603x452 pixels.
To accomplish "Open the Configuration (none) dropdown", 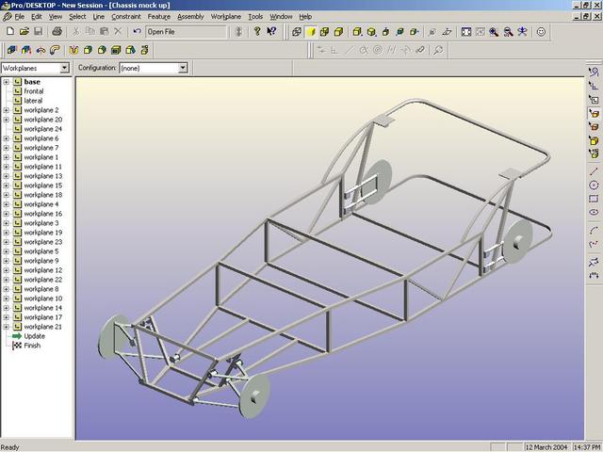I will (183, 68).
